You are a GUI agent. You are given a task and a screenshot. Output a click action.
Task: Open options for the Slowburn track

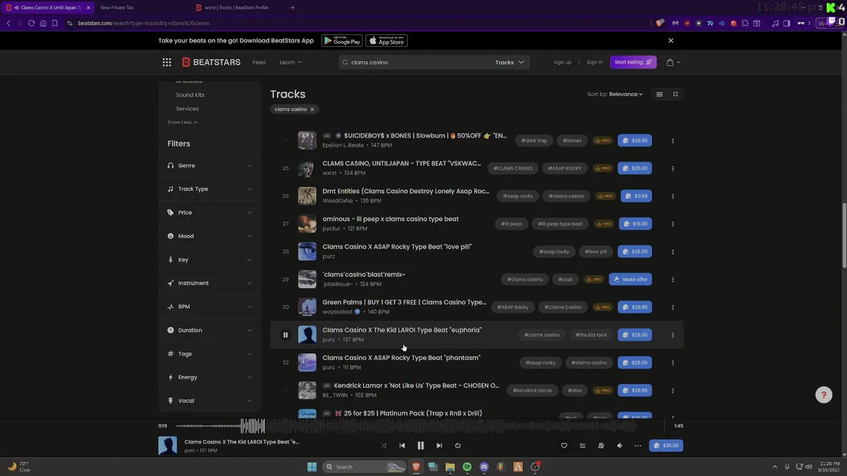click(673, 141)
